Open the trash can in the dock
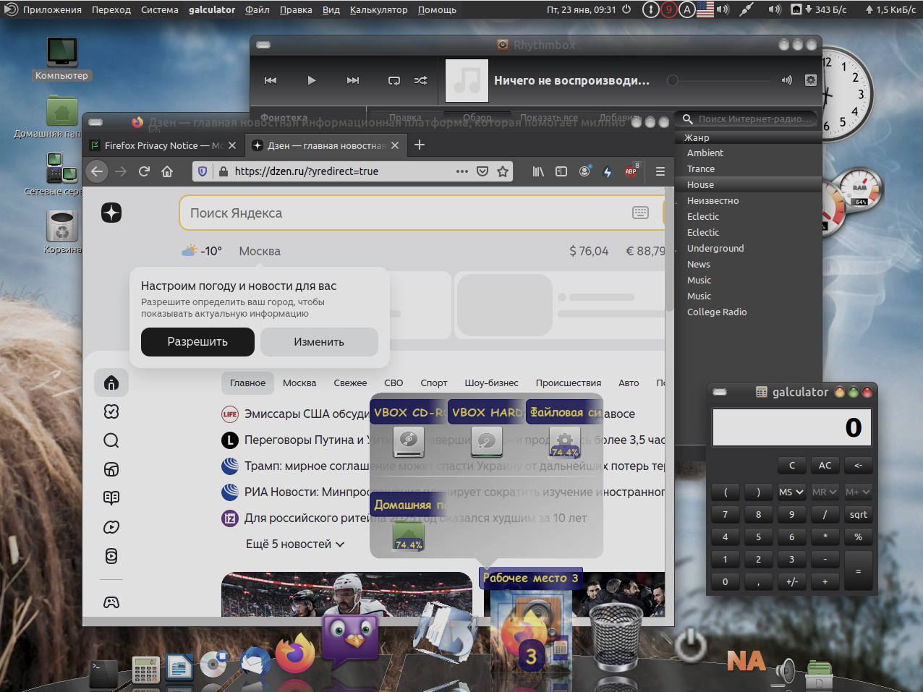This screenshot has width=923, height=692. click(616, 638)
